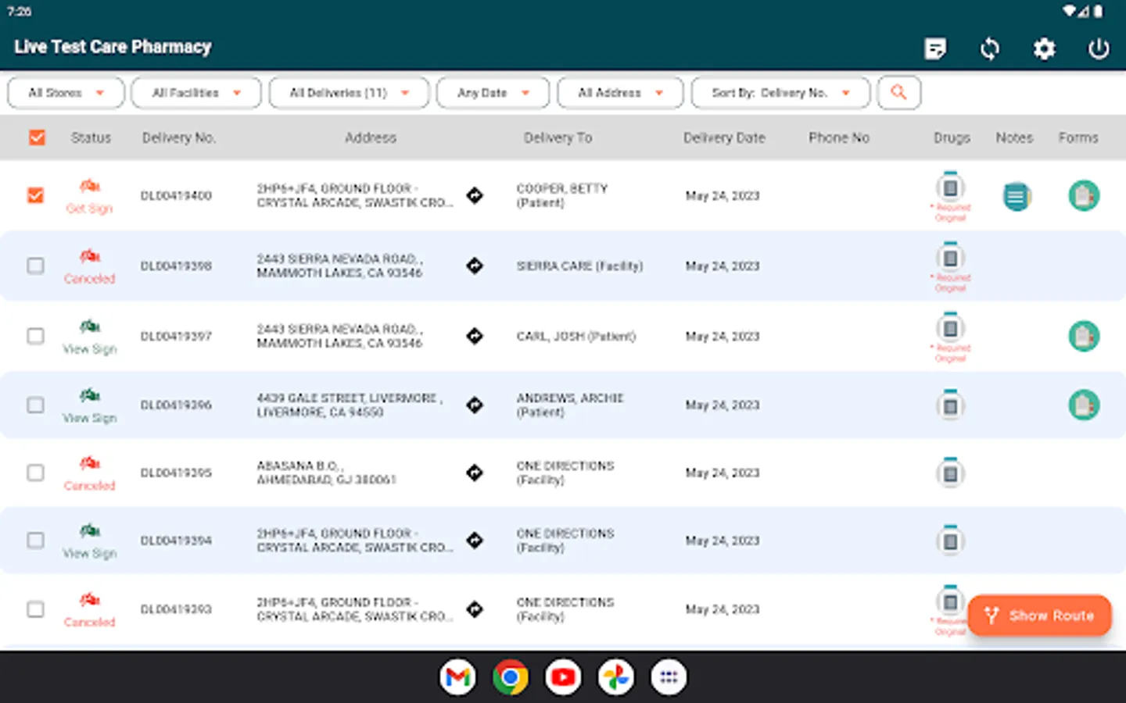This screenshot has width=1126, height=703.
Task: Open the notes icon in top bar
Action: point(935,49)
